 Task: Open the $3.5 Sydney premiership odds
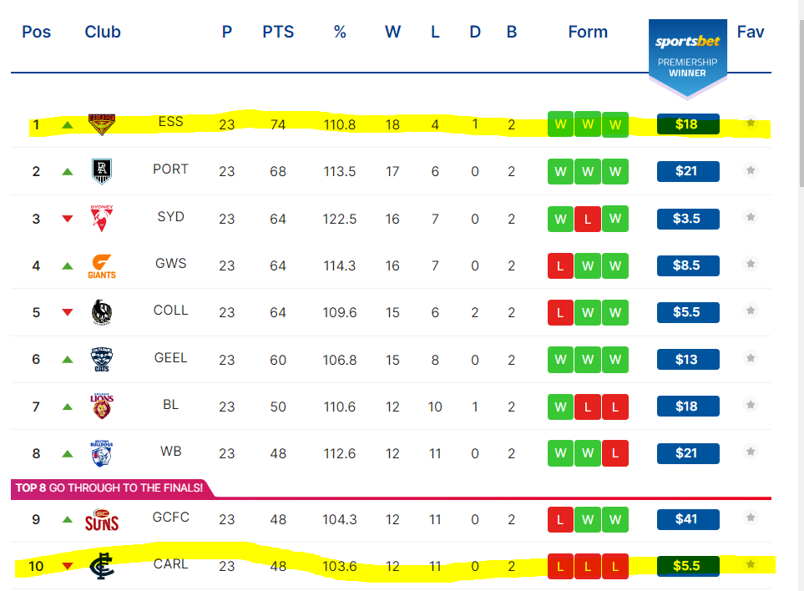688,219
